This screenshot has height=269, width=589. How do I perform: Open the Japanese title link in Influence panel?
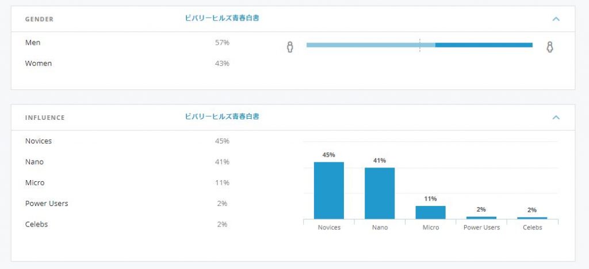tap(221, 117)
